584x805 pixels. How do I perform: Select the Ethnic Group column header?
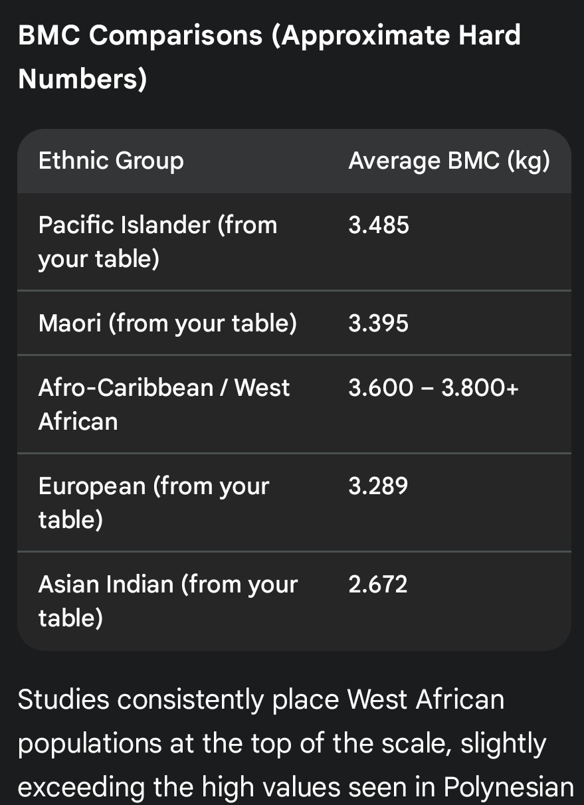coord(111,161)
